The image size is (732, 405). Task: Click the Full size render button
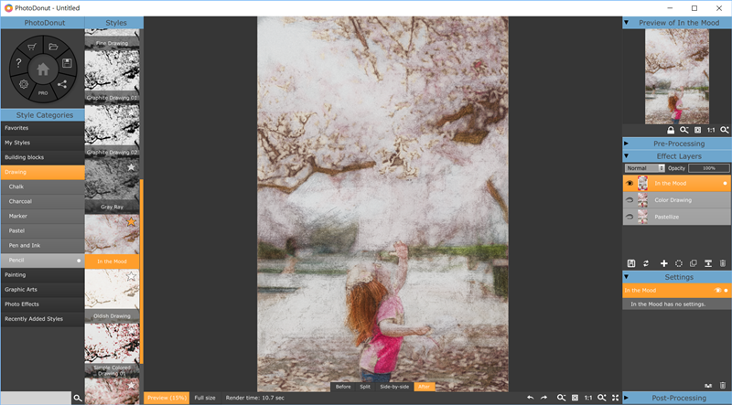205,398
